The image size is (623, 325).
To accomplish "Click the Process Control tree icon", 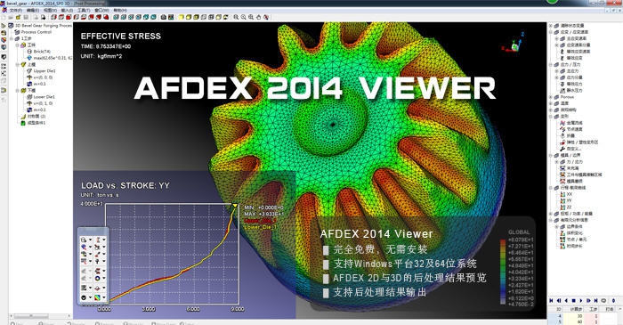I will [x=17, y=32].
